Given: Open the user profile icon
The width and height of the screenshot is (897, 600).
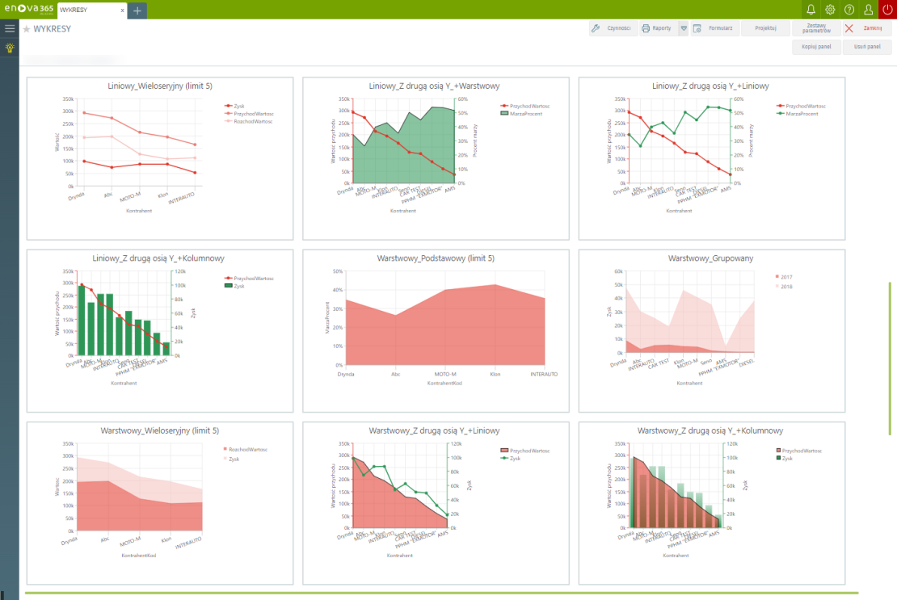Looking at the screenshot, I should point(869,10).
